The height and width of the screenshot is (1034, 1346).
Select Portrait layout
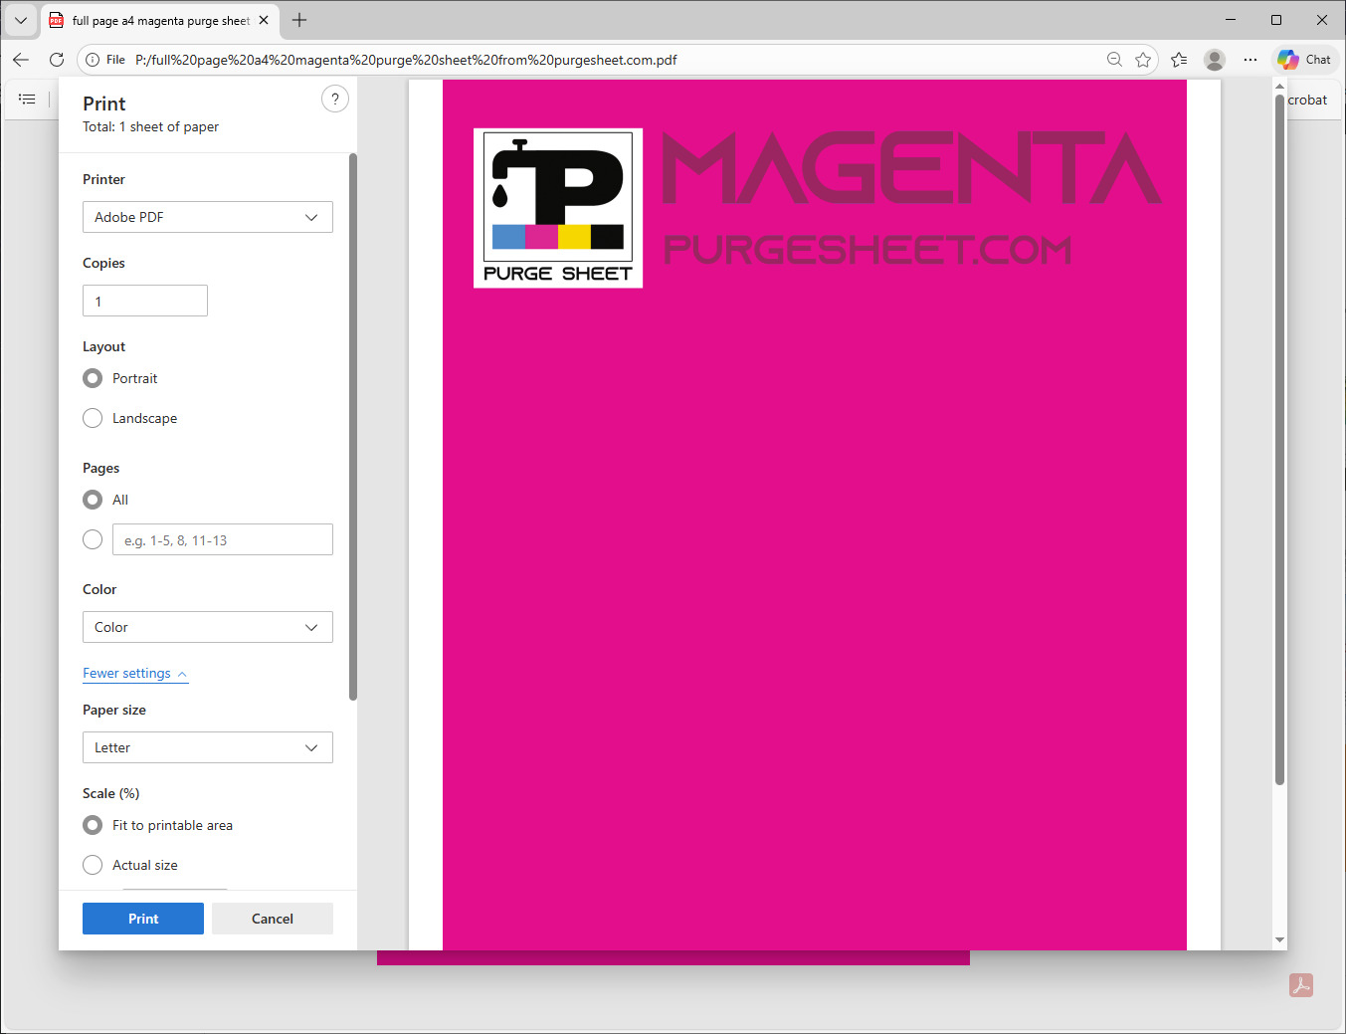point(93,378)
